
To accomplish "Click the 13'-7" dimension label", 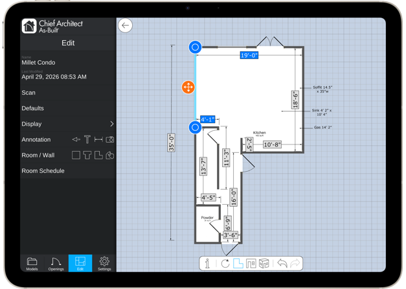I will [x=203, y=166].
